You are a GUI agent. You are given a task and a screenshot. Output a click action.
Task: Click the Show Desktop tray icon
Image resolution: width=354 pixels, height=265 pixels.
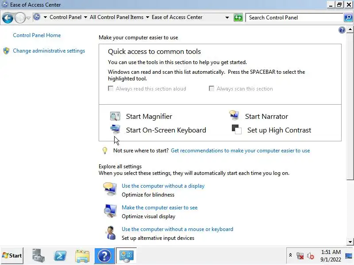tap(349, 256)
